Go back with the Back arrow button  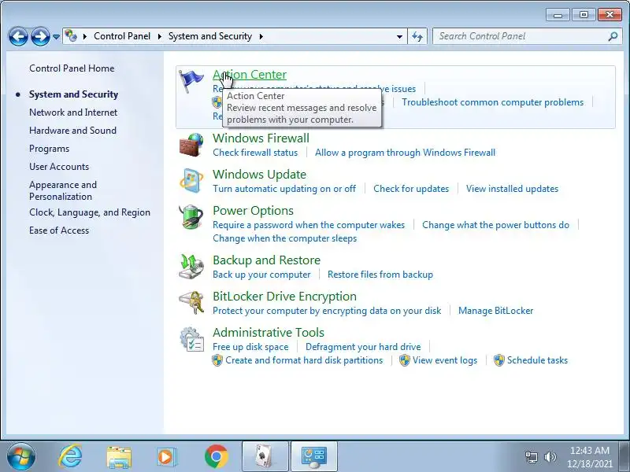18,36
